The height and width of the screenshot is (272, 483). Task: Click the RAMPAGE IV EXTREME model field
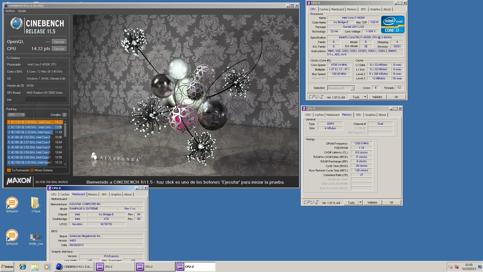[93, 209]
